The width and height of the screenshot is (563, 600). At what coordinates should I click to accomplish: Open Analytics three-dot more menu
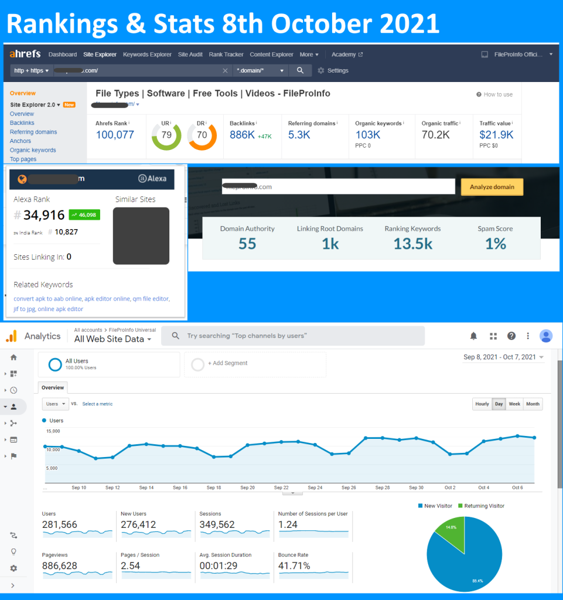(x=528, y=336)
